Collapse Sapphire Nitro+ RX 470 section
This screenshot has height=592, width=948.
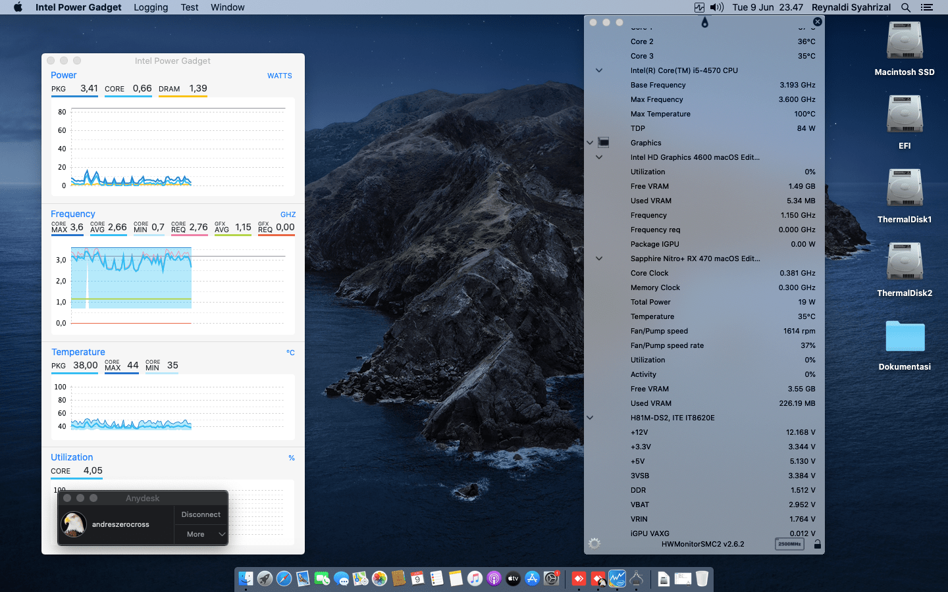coord(599,259)
